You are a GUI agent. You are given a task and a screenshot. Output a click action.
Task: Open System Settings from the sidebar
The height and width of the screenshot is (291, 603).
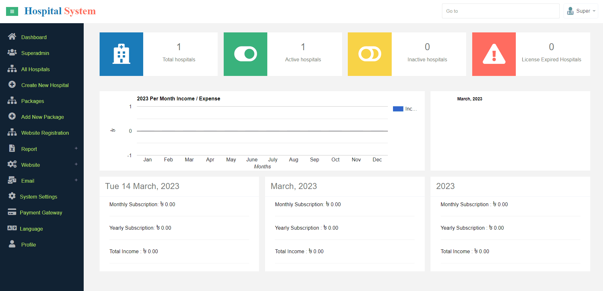[x=39, y=196]
